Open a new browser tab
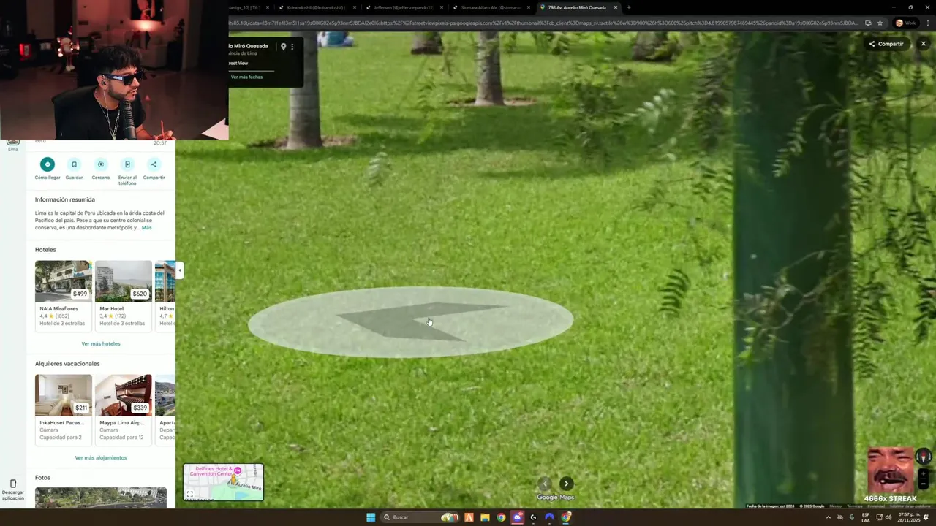 (x=629, y=7)
